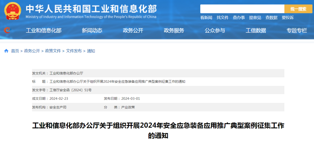
Task: Open the 提意见 quick link
Action: coord(255,18)
